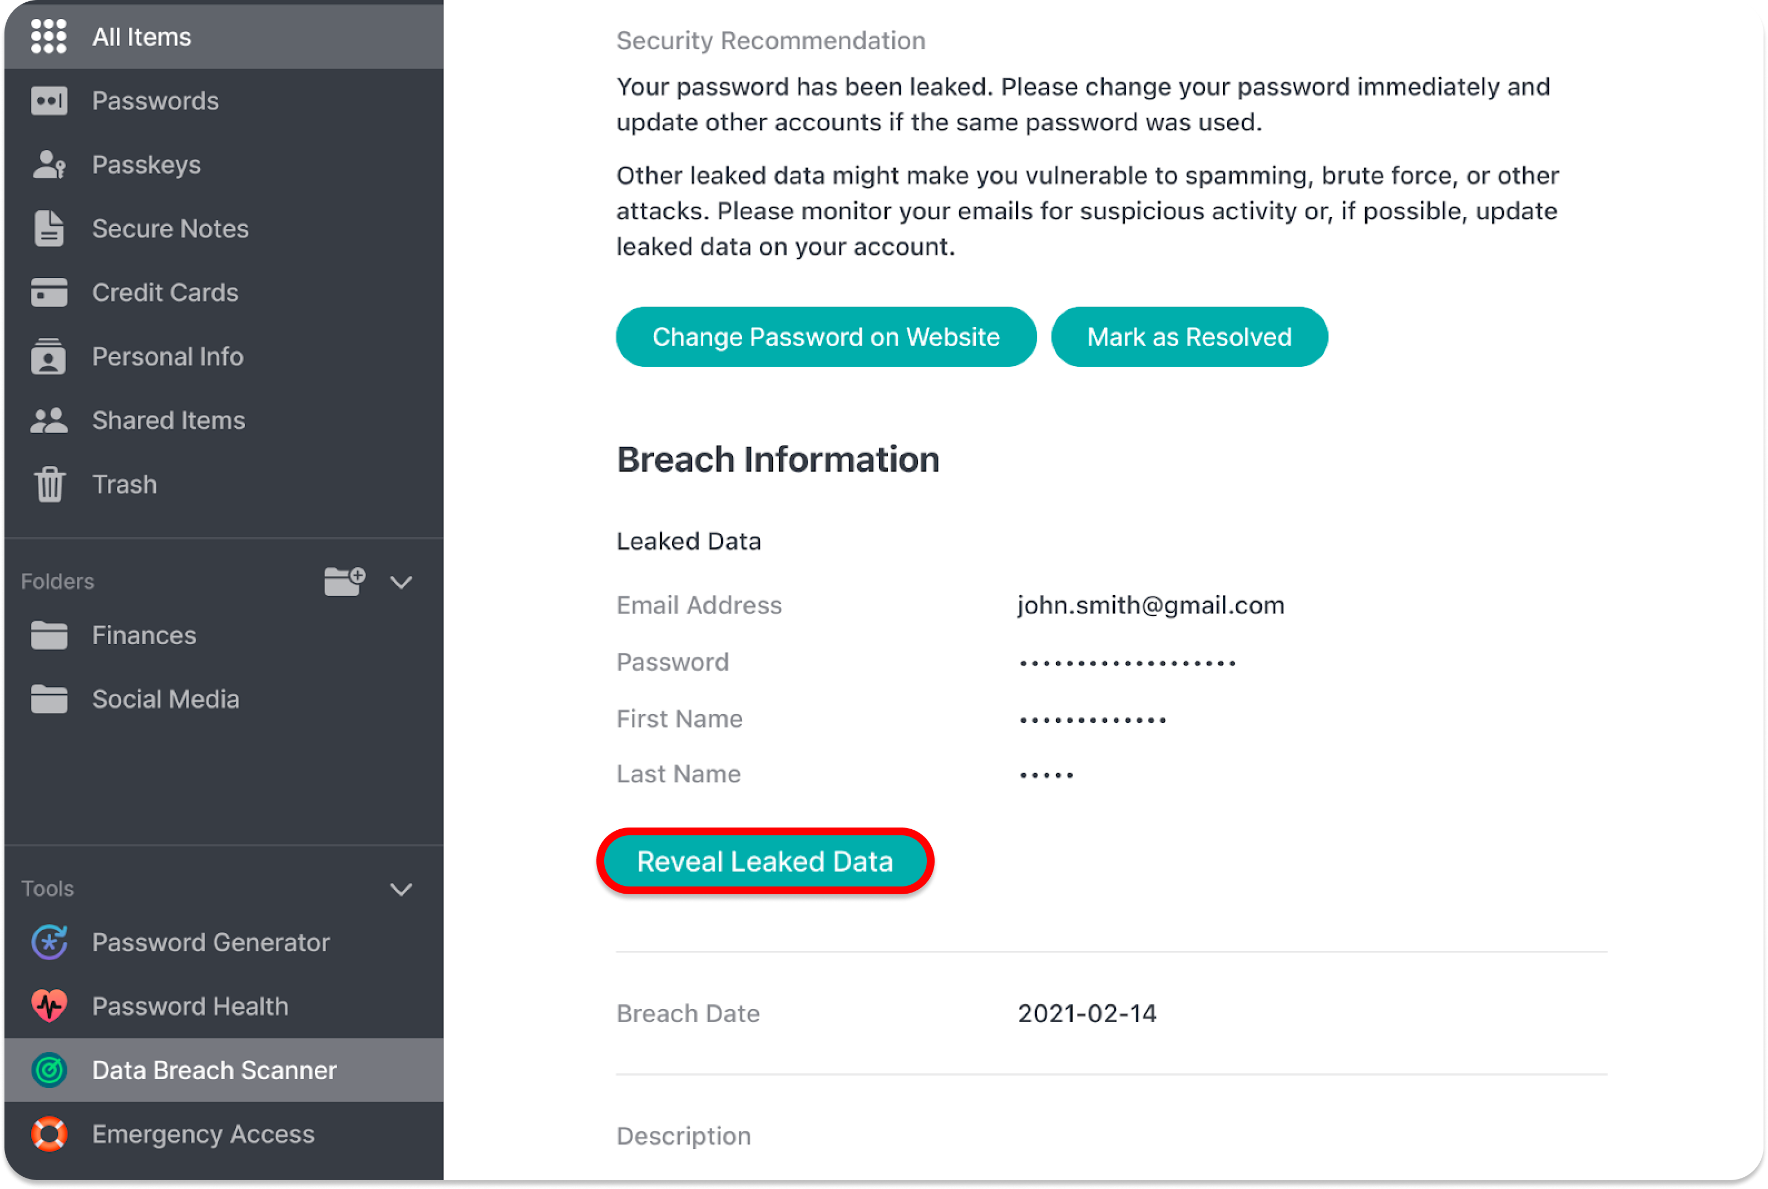Click the Emergency Access lifebuoy icon
This screenshot has width=1768, height=1189.
click(x=50, y=1133)
